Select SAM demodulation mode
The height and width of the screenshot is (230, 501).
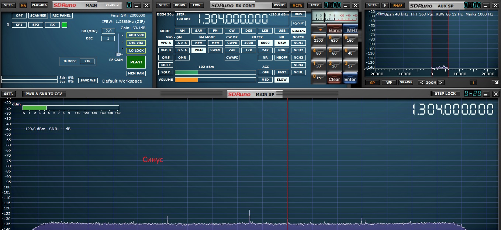(x=198, y=31)
